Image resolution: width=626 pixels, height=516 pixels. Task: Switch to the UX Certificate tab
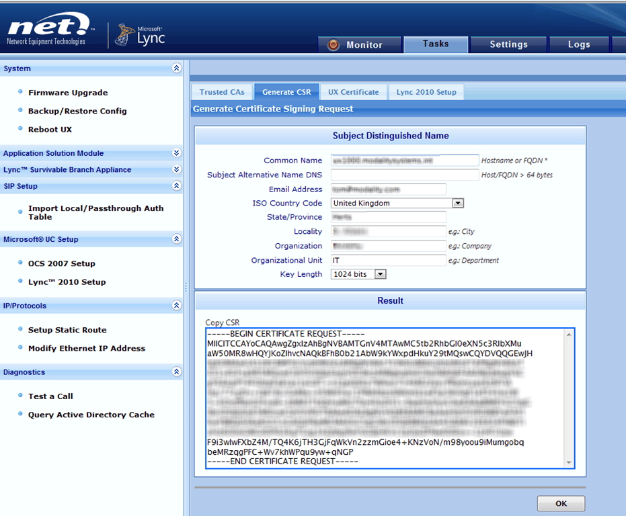point(353,91)
